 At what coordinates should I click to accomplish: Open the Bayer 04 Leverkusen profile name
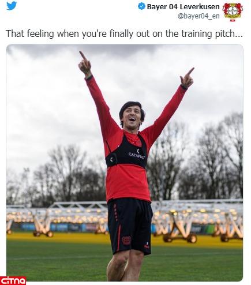(x=183, y=7)
